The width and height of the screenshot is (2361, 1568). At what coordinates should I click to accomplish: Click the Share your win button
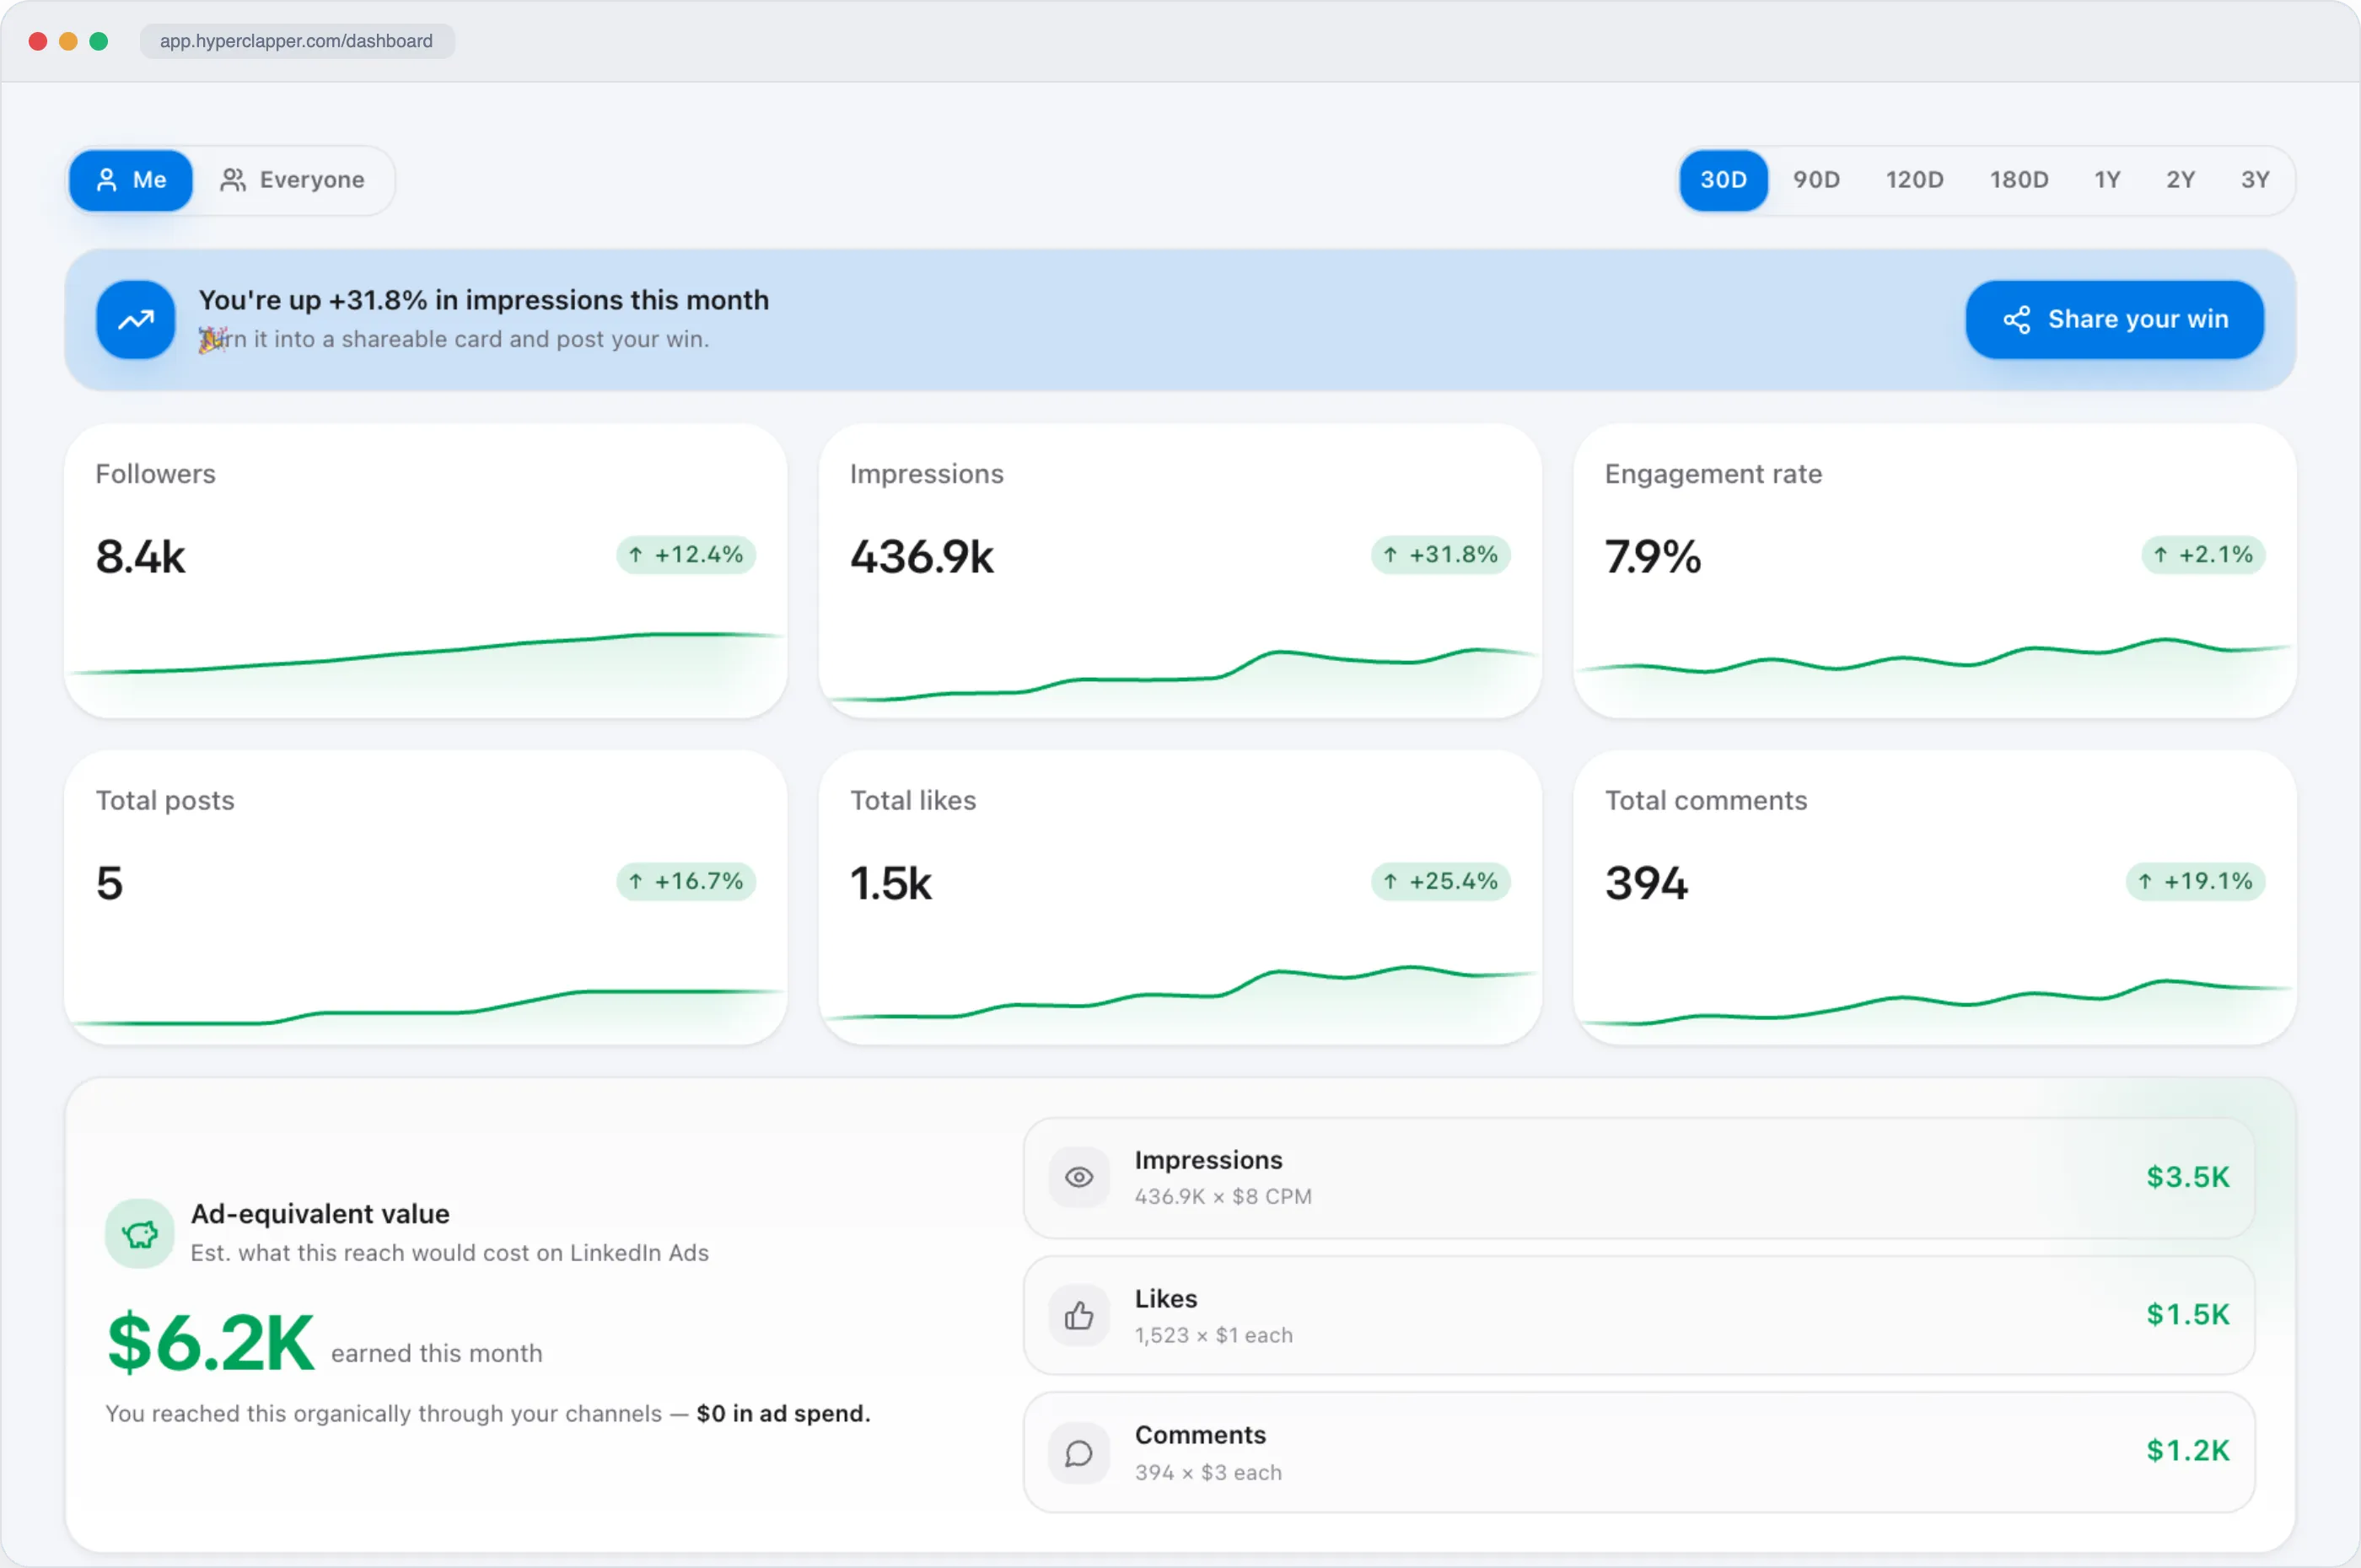click(x=2114, y=319)
